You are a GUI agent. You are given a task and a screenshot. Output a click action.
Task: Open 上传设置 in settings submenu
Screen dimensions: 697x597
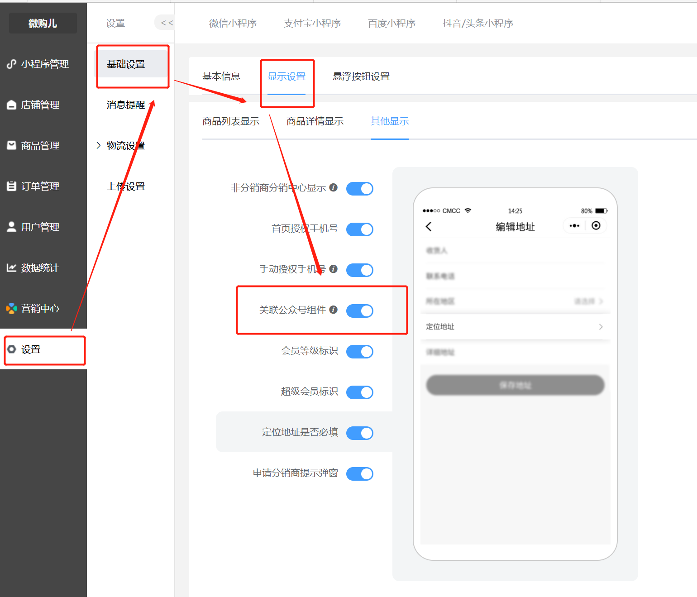pos(126,186)
